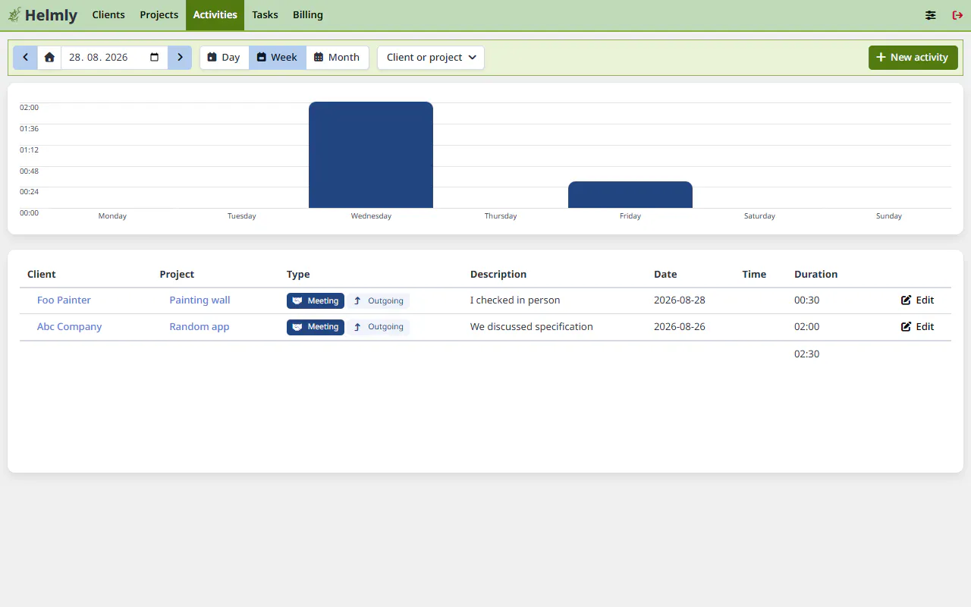Open the Activities tab

tap(215, 15)
